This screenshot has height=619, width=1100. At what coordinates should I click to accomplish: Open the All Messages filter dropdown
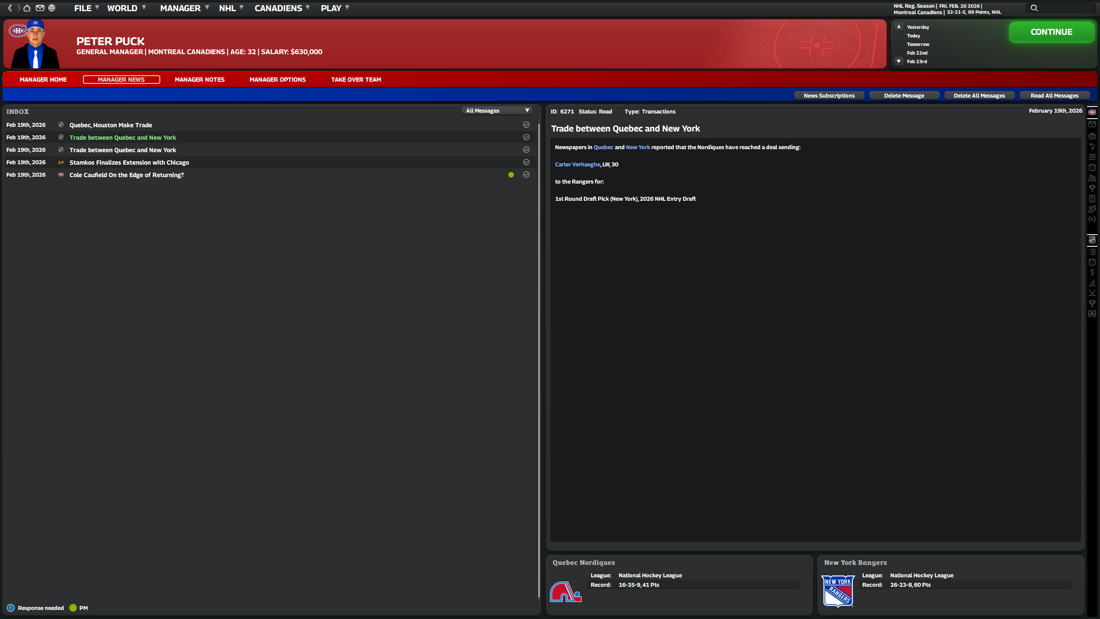[497, 111]
